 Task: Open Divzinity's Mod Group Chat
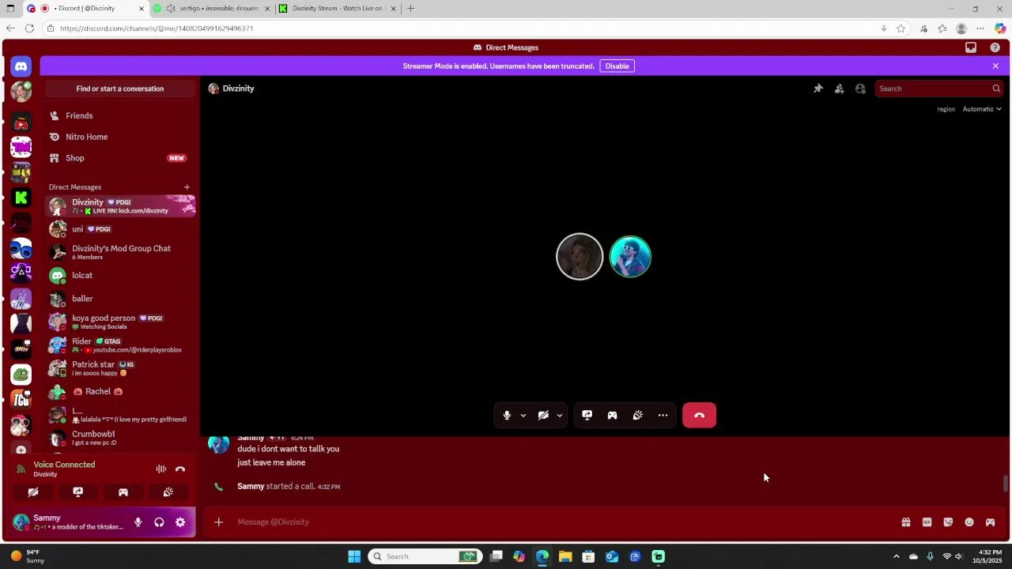click(120, 252)
